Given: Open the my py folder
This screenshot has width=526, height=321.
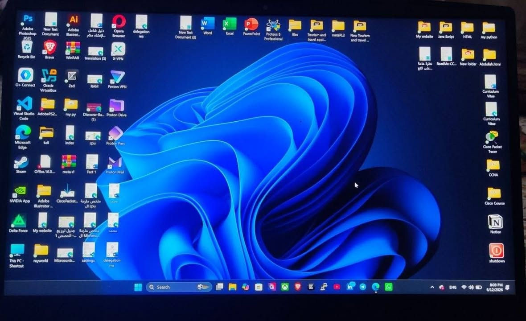Looking at the screenshot, I should pyautogui.click(x=71, y=107).
